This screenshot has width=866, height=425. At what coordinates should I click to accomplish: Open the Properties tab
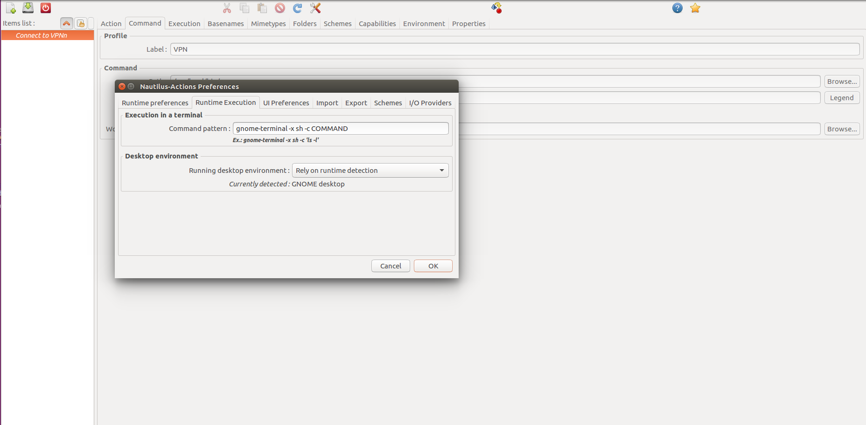click(469, 24)
